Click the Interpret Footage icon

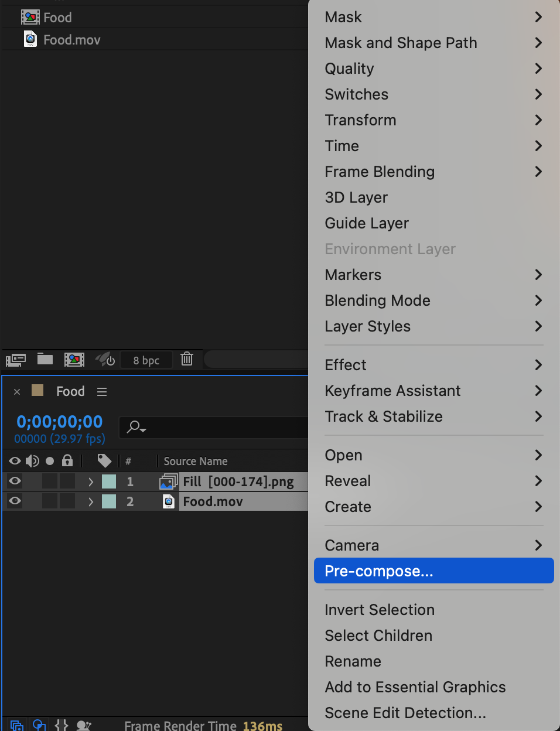16,359
